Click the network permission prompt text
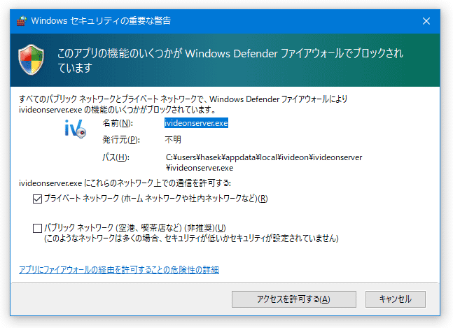 125,183
